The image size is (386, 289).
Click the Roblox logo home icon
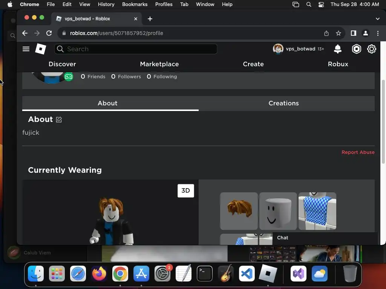point(41,49)
